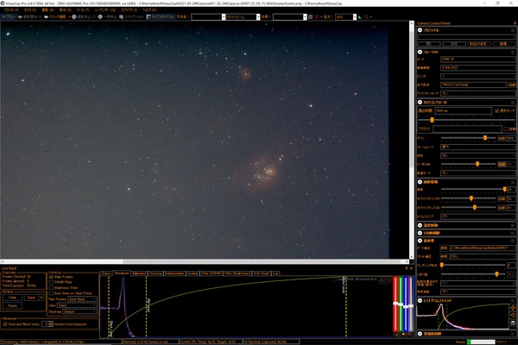This screenshot has height=345, width=518.
Task: Switch to the Alignment tab
Action: 140,272
